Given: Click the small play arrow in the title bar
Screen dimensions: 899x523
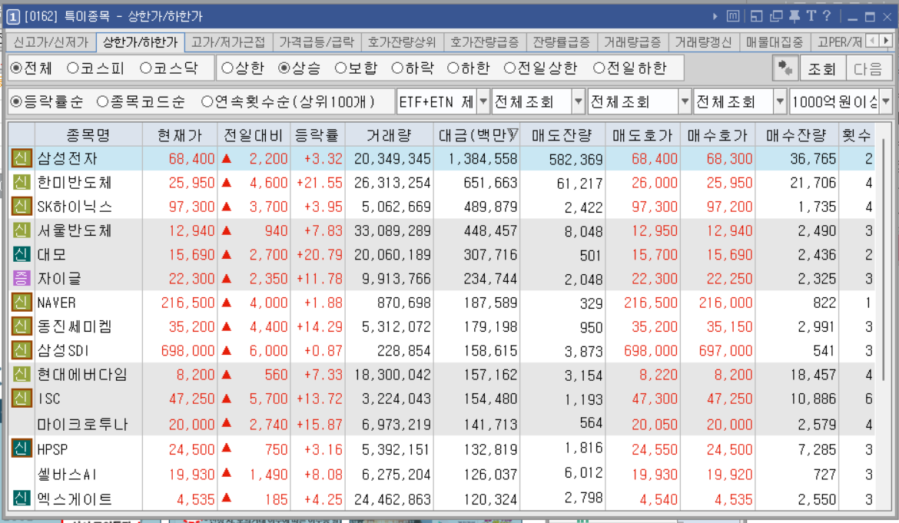Looking at the screenshot, I should [715, 17].
